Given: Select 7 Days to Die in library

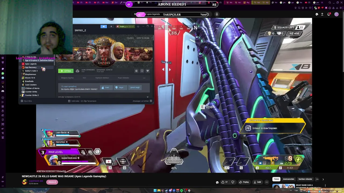Looking at the screenshot, I should 30,57.
